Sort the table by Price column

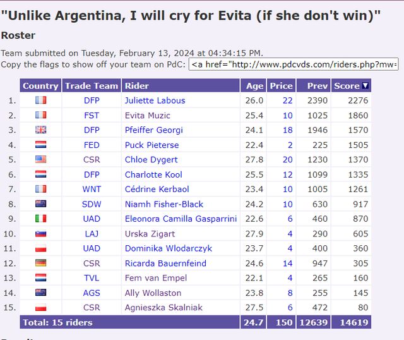pos(281,86)
